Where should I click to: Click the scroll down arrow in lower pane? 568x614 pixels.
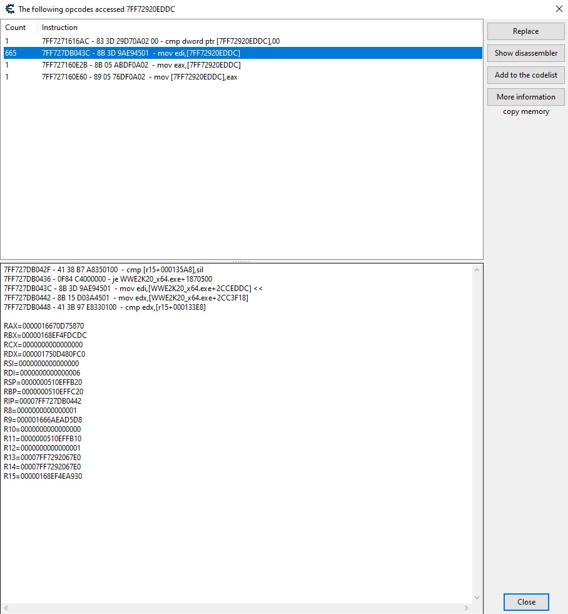[x=477, y=598]
